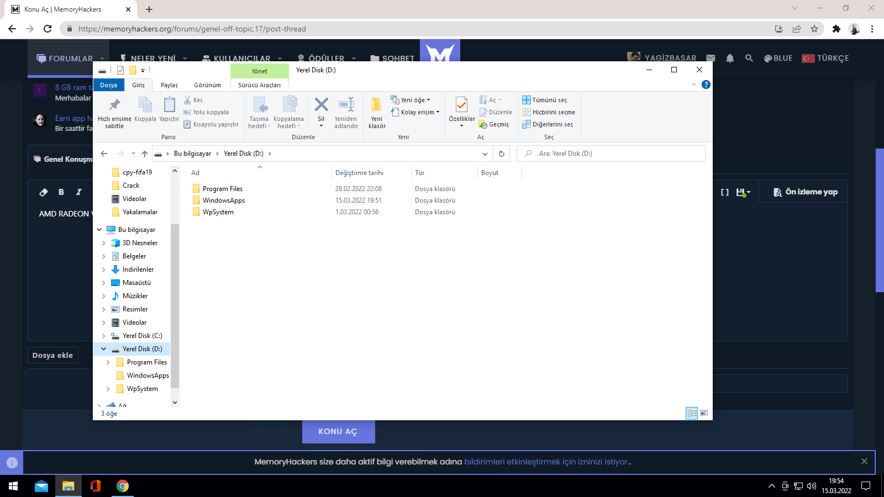Collapse Yerel Disk (D:) tree node
Image resolution: width=884 pixels, height=497 pixels.
pyautogui.click(x=103, y=349)
